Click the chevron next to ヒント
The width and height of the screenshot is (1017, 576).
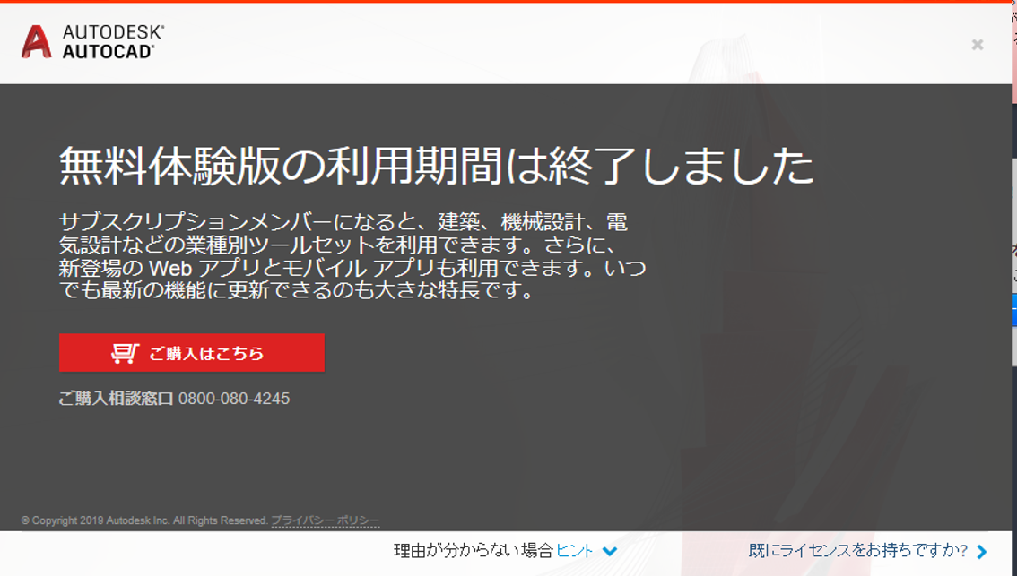click(610, 552)
